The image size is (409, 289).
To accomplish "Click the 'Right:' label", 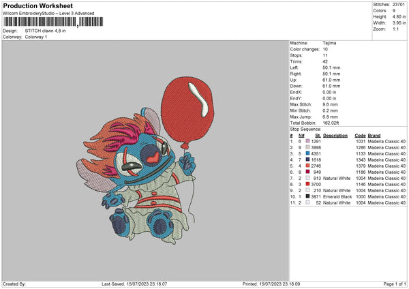I will click(x=296, y=74).
